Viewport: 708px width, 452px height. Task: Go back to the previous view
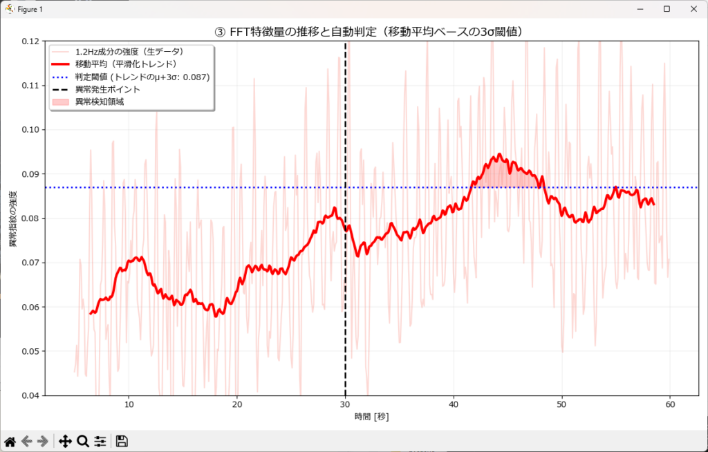pos(27,441)
